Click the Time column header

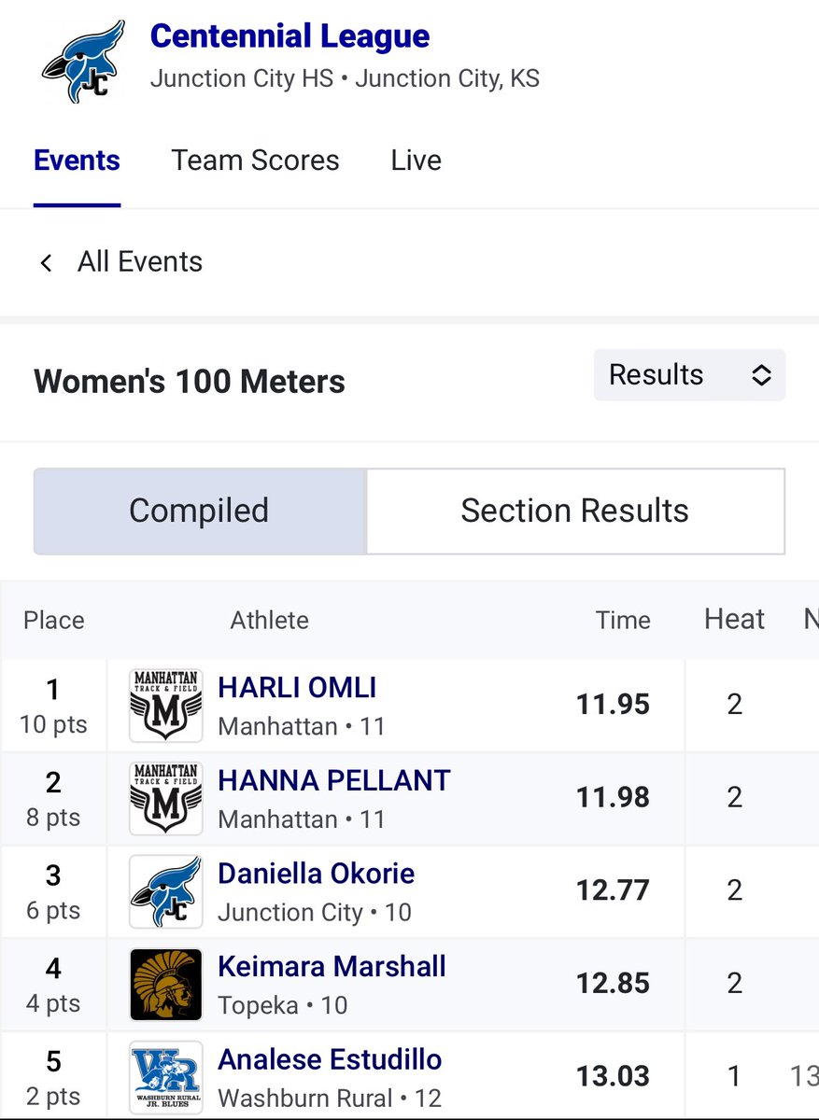point(623,620)
